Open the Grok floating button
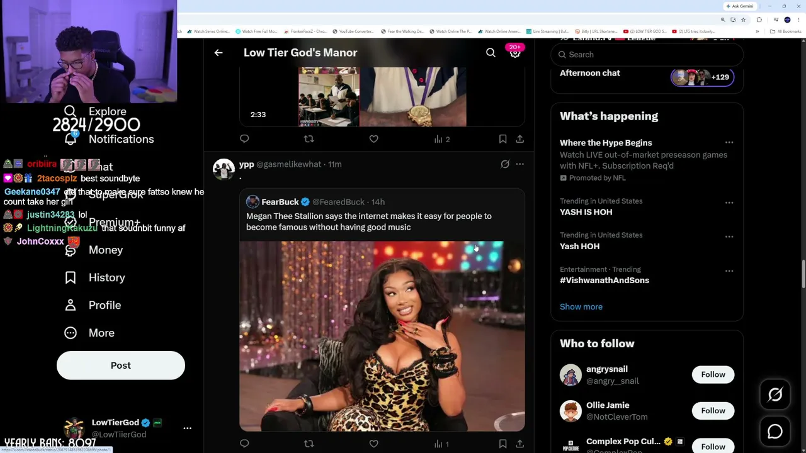Image resolution: width=806 pixels, height=453 pixels. click(775, 394)
